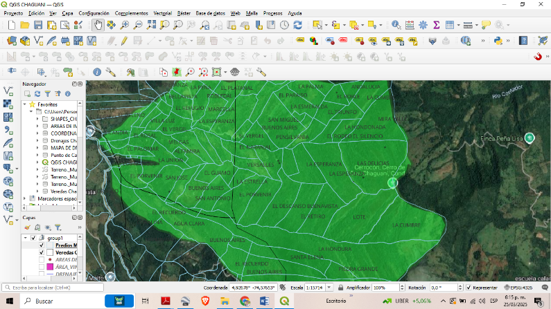This screenshot has height=309, width=551.
Task: Expand the SHAPES folder in Navegador
Action: (37, 119)
